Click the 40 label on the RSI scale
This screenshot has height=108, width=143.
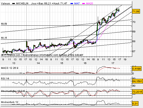(x=134, y=86)
